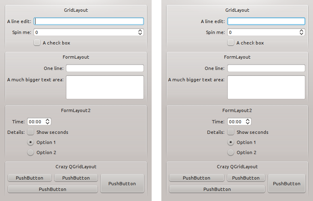This screenshot has width=313, height=201.
Task: Click the up arrow of the left panel's Spin me box
Action: pos(140,31)
